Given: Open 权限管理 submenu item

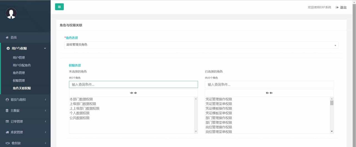Looking at the screenshot, I should [x=19, y=81].
